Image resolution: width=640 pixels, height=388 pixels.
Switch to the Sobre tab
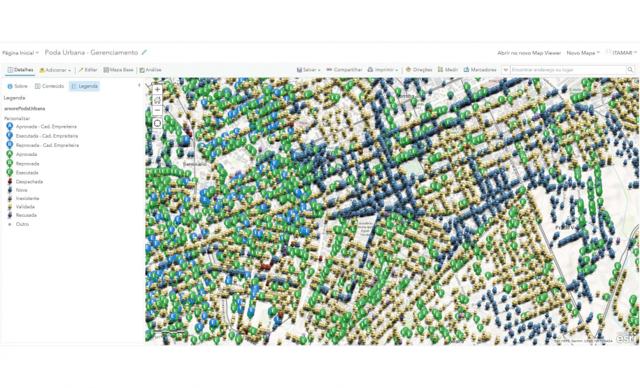(x=17, y=86)
